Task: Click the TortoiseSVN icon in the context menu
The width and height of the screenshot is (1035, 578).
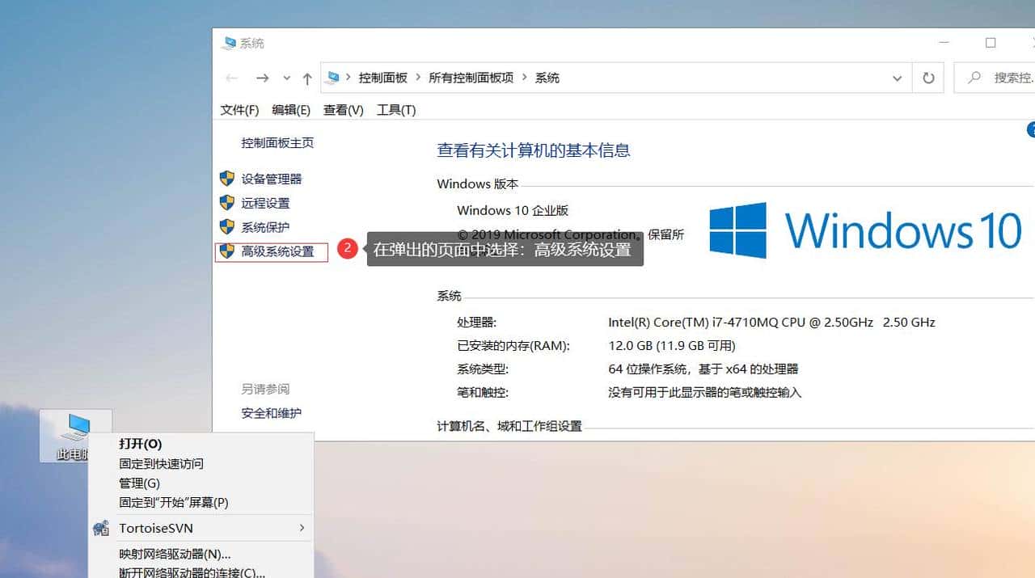Action: 100,527
